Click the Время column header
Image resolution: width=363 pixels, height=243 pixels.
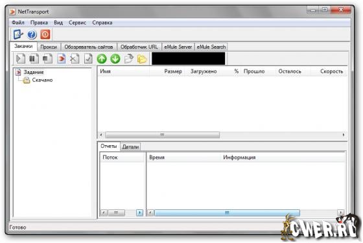pos(183,157)
